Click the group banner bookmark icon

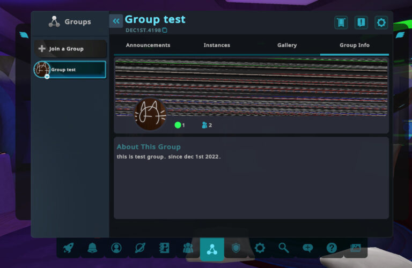[341, 22]
